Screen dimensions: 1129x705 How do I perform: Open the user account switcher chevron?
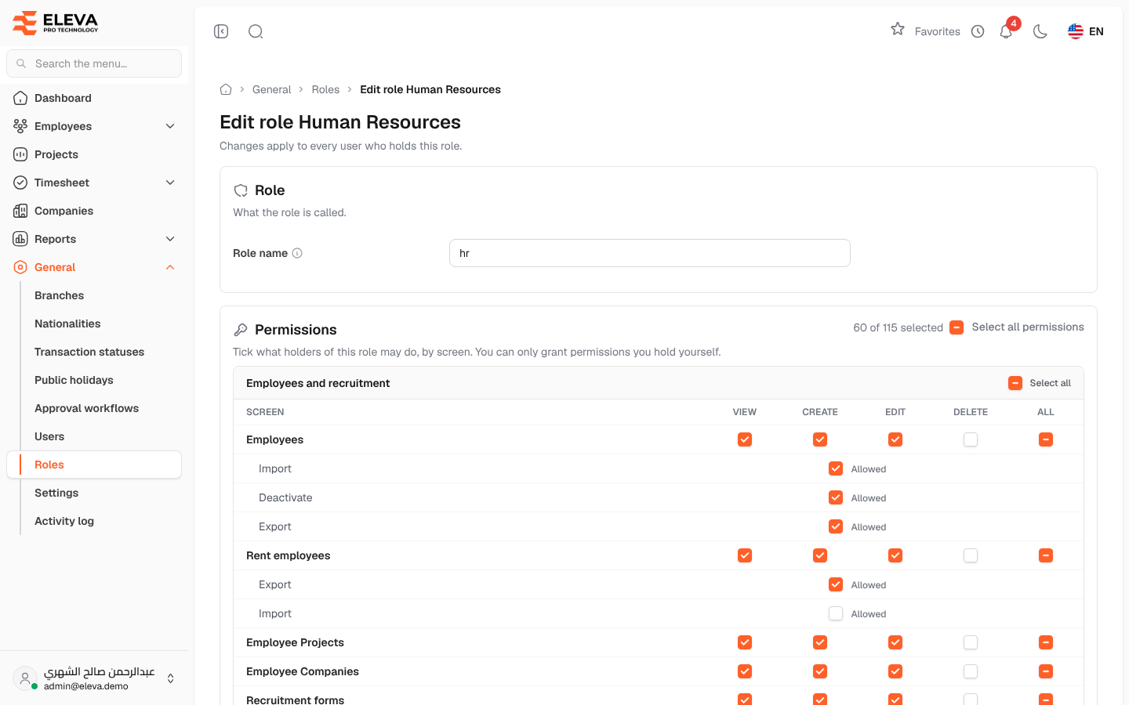point(171,678)
